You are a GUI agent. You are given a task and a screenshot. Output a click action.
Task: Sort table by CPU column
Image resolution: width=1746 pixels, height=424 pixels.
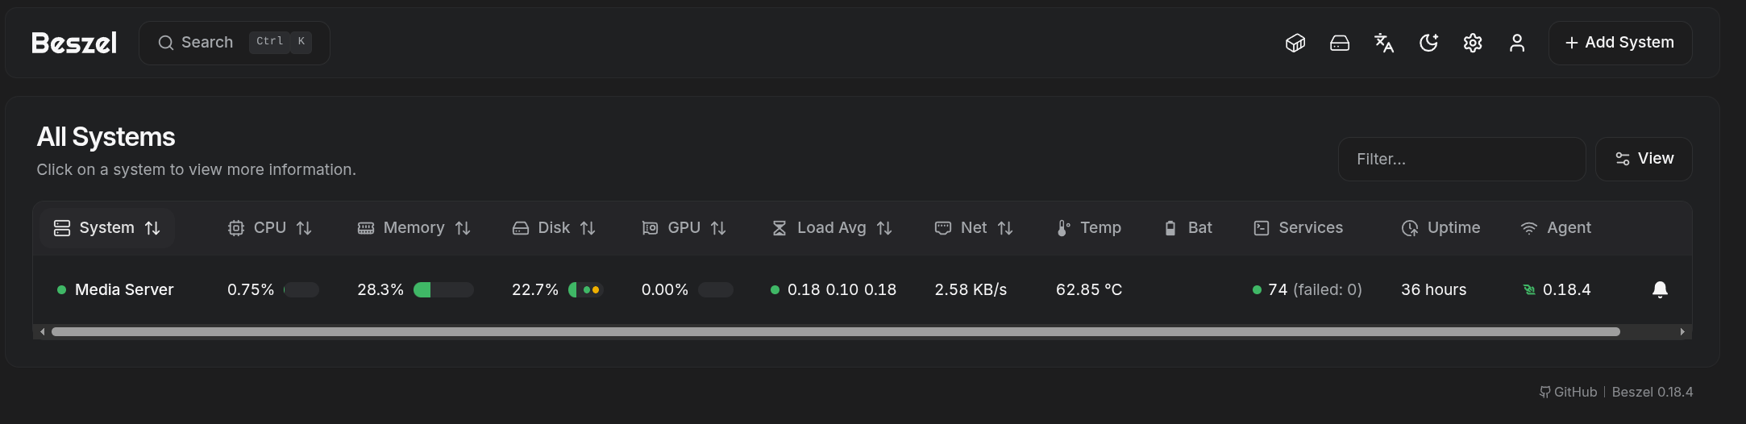click(x=269, y=228)
